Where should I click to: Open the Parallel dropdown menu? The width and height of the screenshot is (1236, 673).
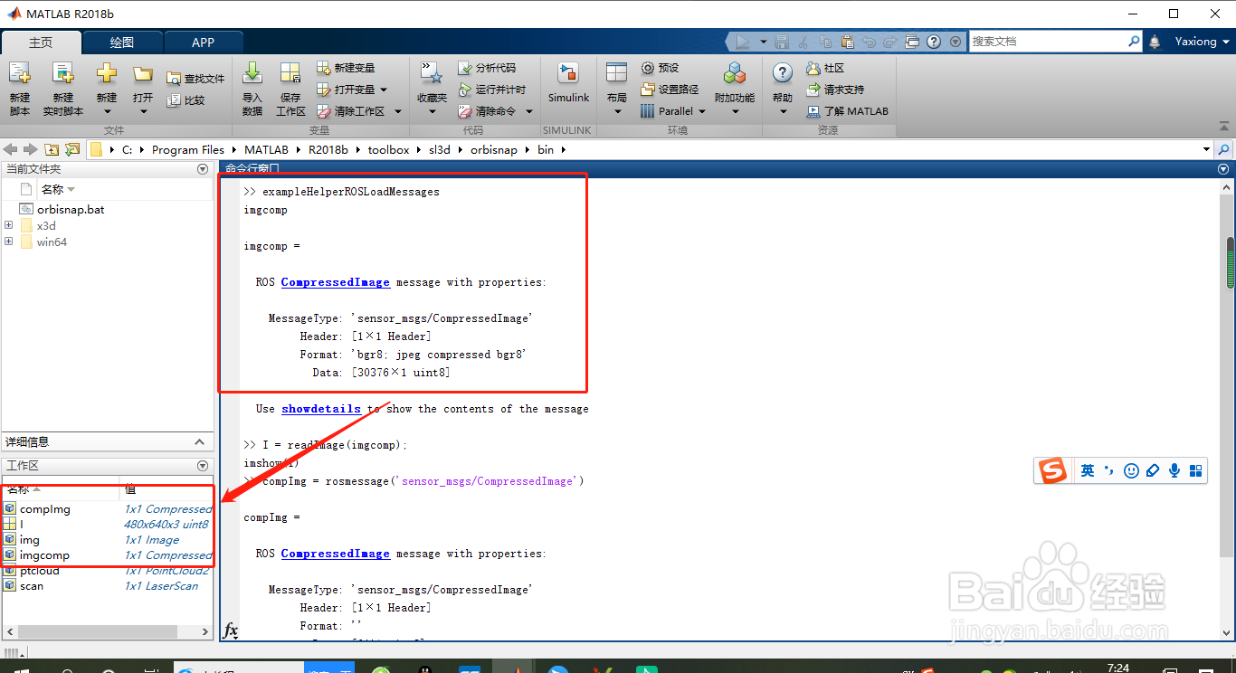[x=672, y=111]
